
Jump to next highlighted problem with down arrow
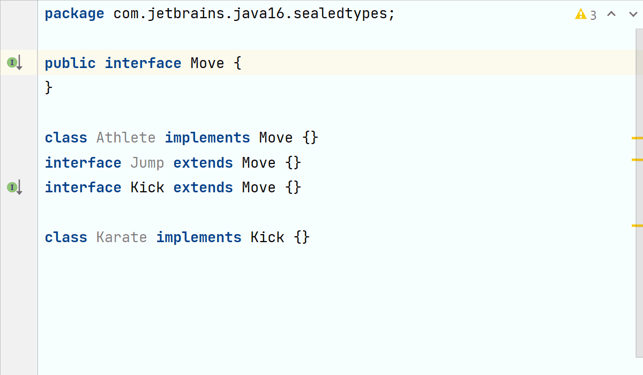click(633, 14)
